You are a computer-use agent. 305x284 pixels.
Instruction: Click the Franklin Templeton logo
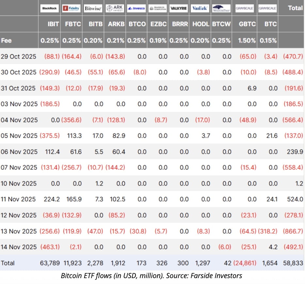coord(158,8)
